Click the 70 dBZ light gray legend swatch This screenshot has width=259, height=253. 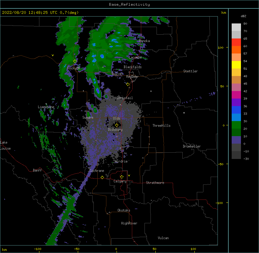coord(236,27)
